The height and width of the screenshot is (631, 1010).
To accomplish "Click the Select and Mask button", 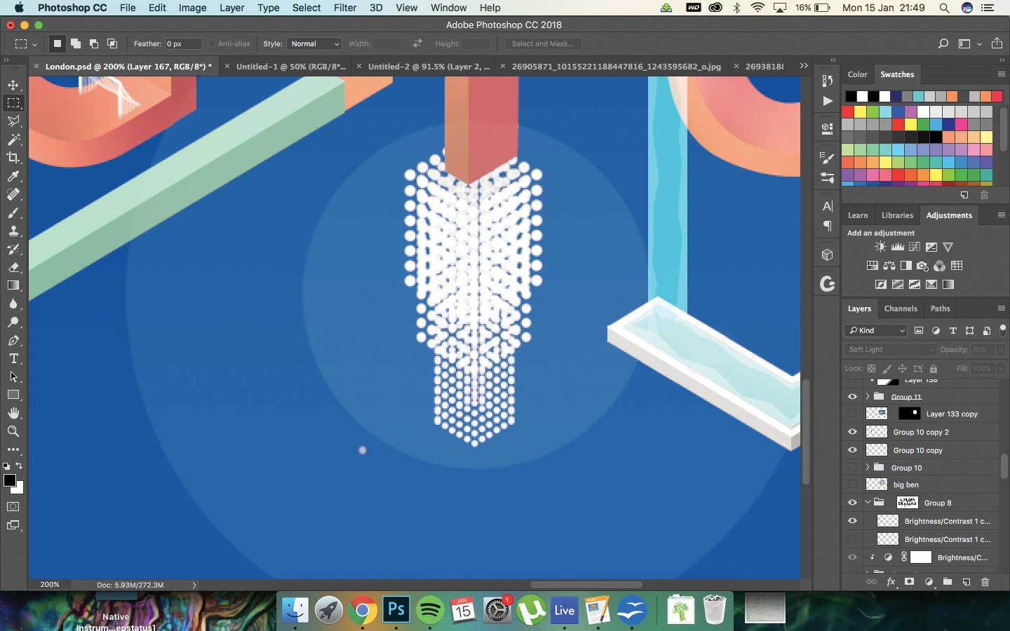I will tap(543, 43).
